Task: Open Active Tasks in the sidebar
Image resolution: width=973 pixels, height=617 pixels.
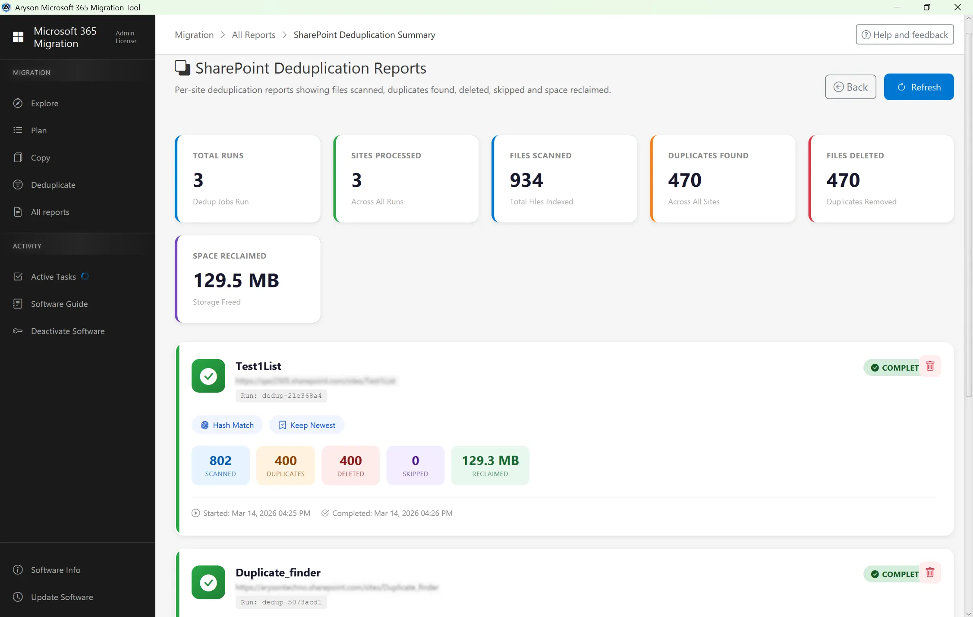Action: pyautogui.click(x=53, y=277)
